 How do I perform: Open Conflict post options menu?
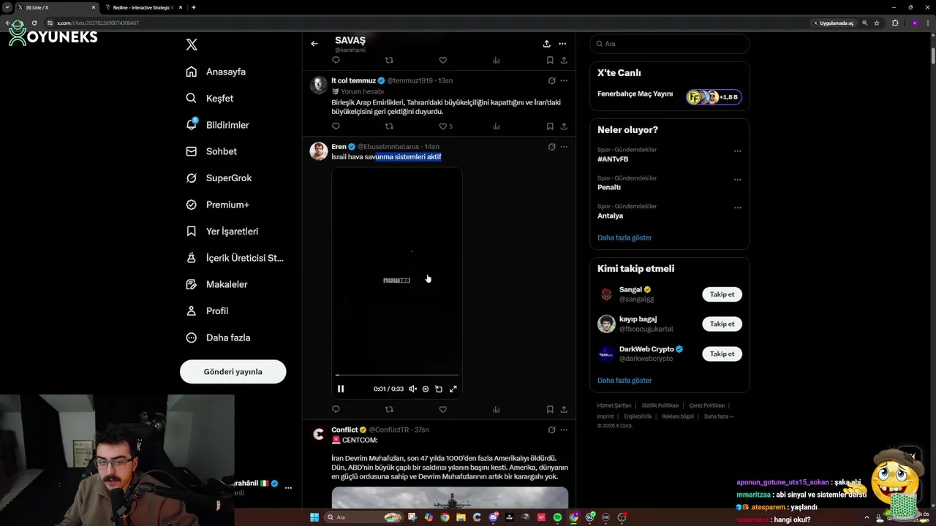coord(564,430)
